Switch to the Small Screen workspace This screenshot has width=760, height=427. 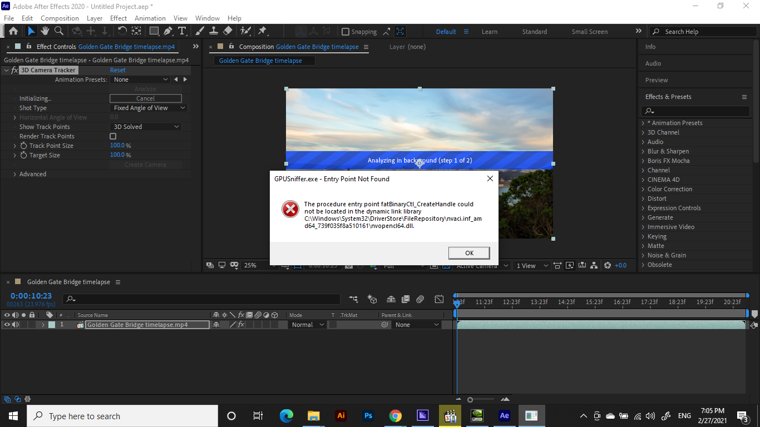click(x=589, y=32)
